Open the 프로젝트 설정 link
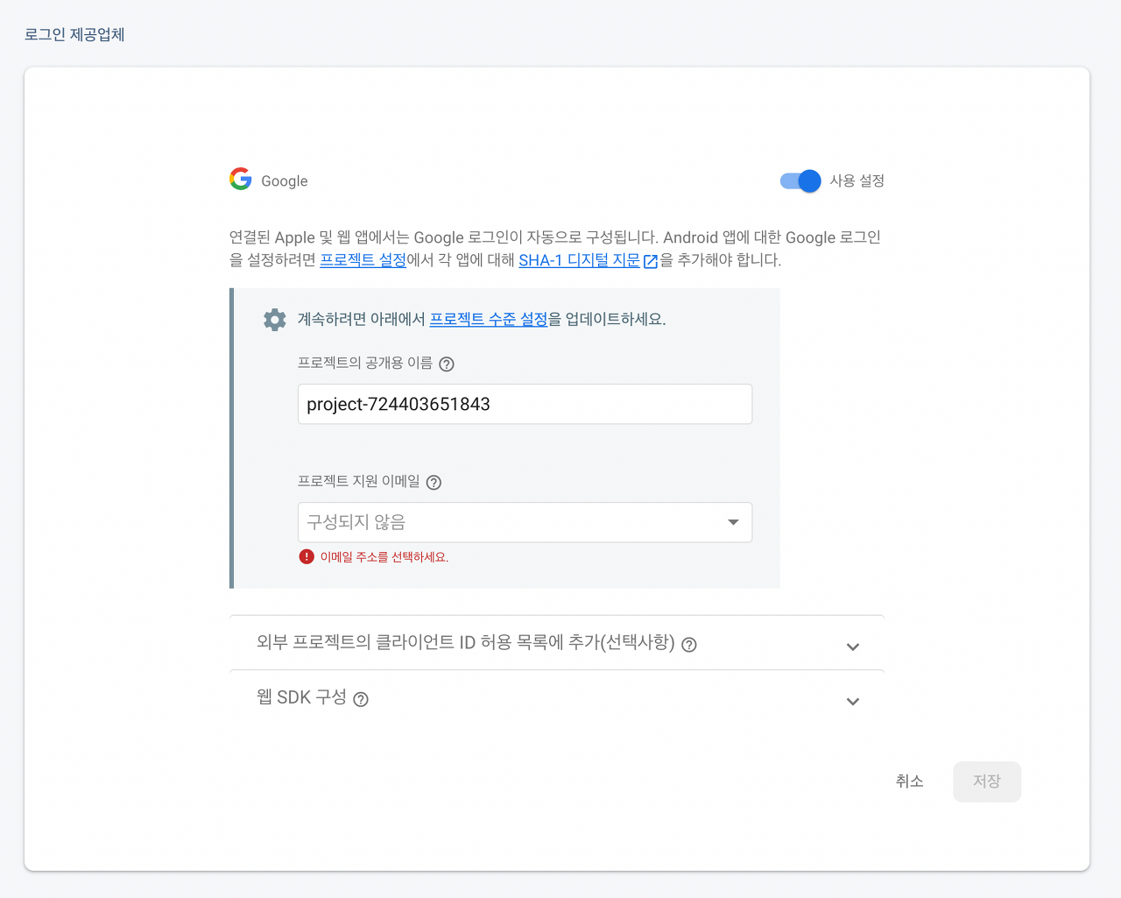Viewport: 1121px width, 898px height. tap(363, 260)
